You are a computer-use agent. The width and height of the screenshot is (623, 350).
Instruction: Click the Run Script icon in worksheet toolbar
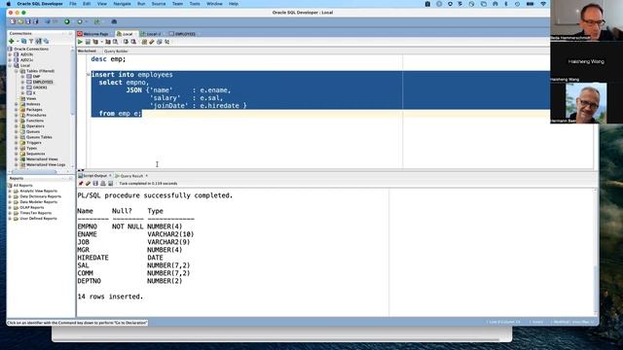pyautogui.click(x=88, y=42)
